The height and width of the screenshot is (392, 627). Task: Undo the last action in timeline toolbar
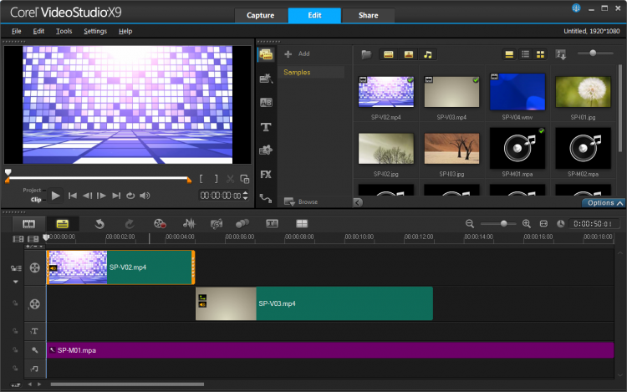point(99,224)
